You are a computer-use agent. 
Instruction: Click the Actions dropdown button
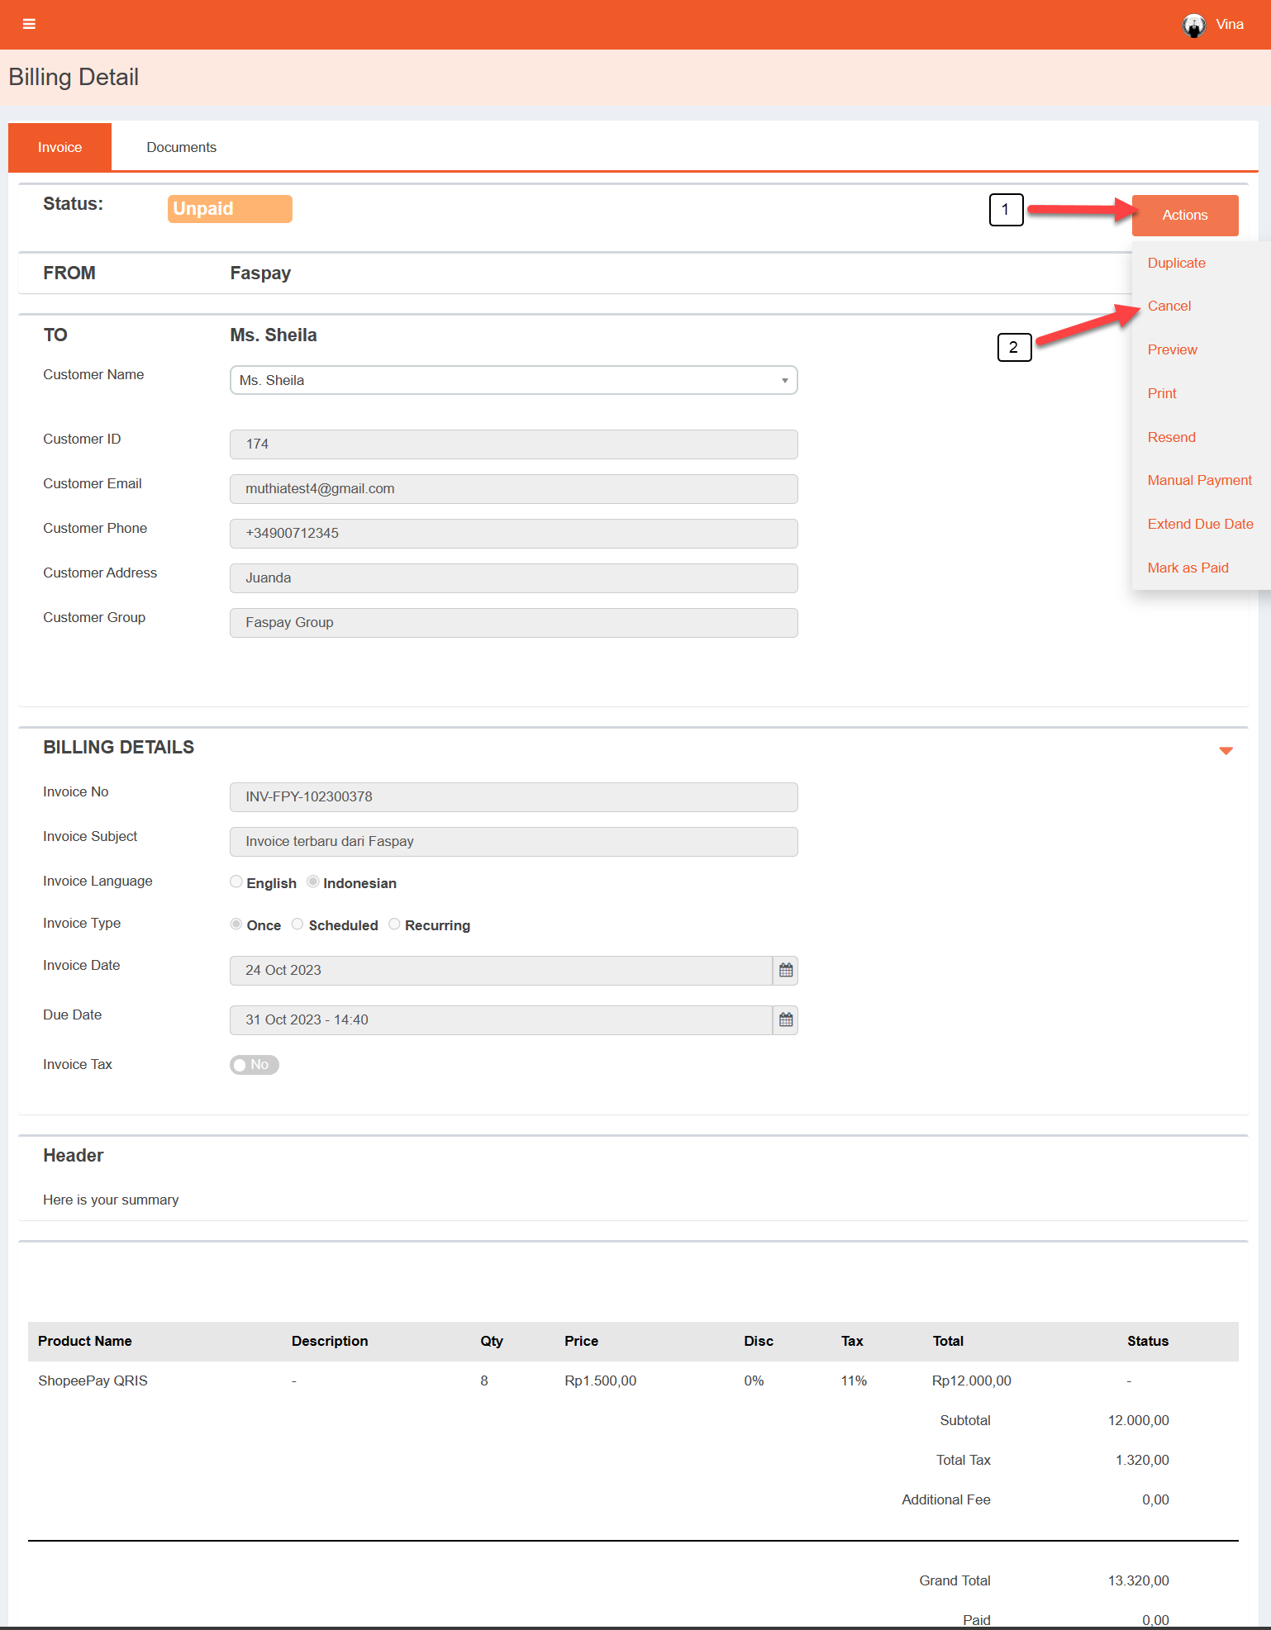tap(1184, 216)
